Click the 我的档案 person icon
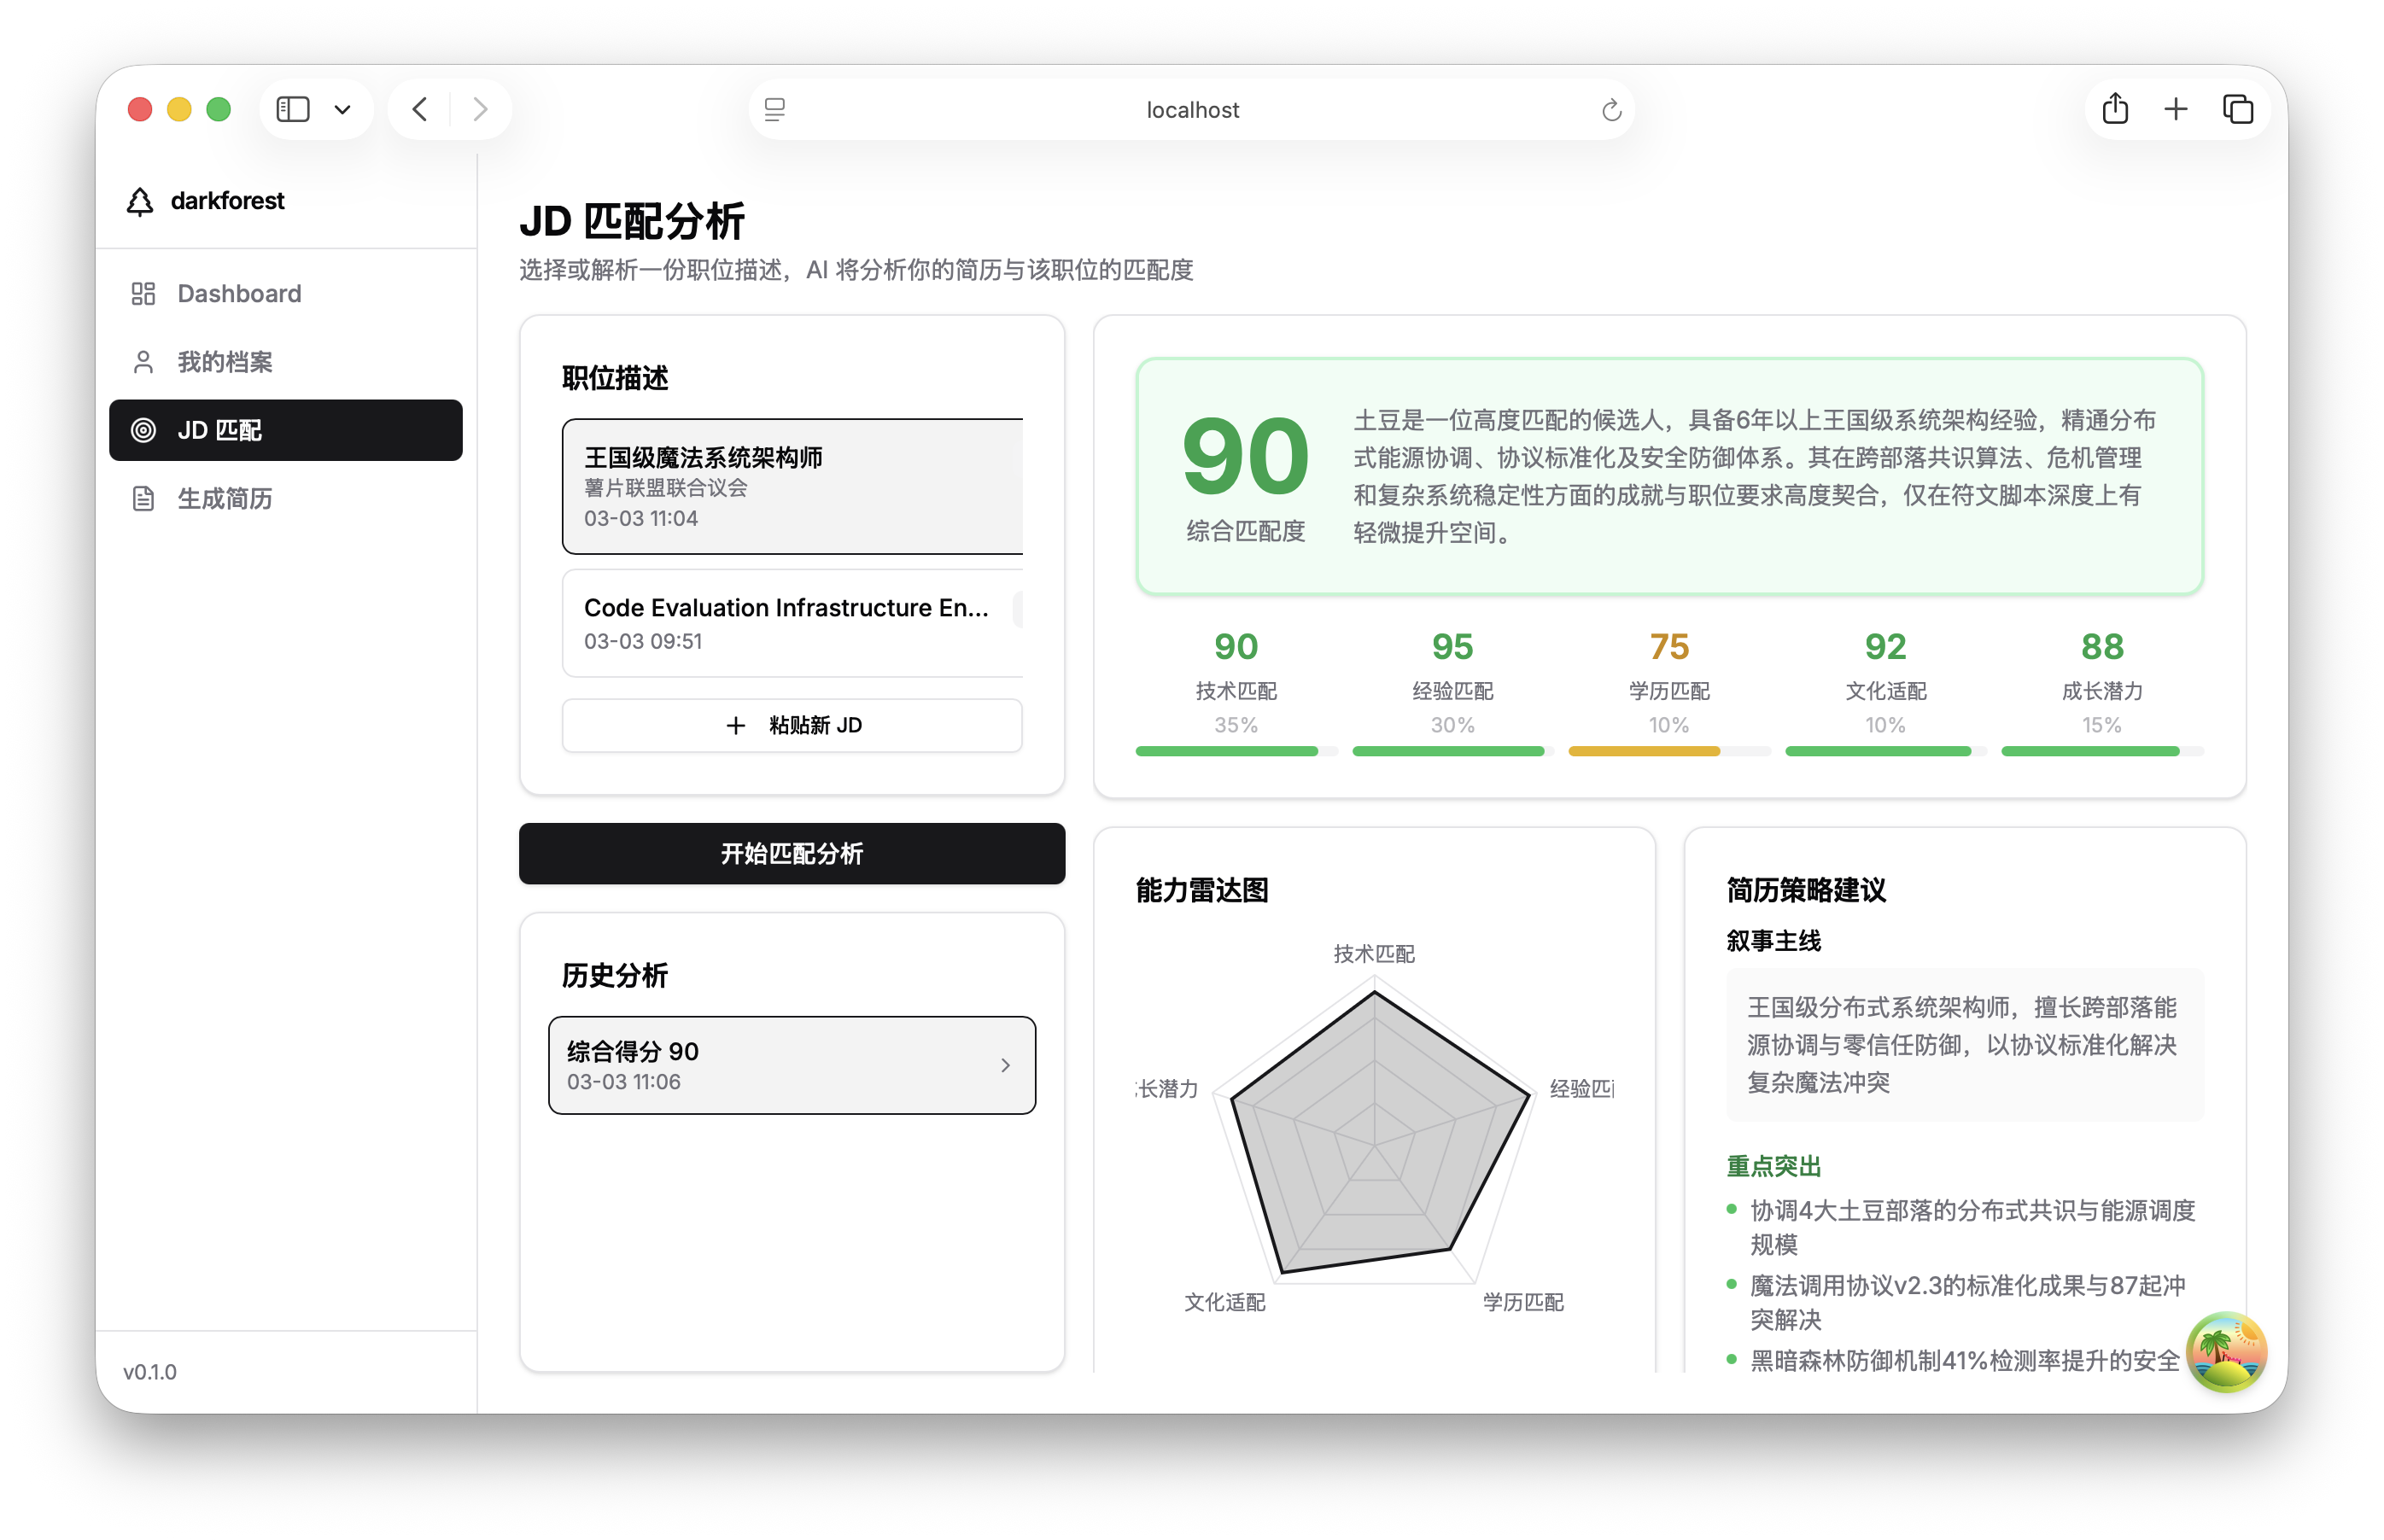This screenshot has height=1540, width=2384. coord(142,361)
